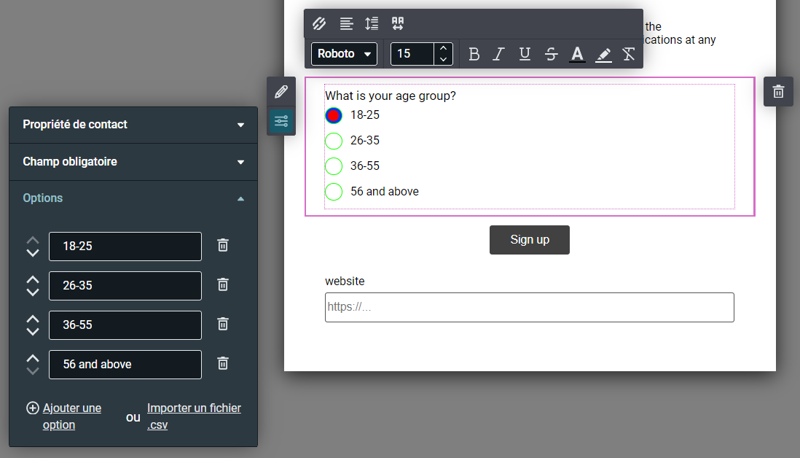Open the block settings sliders icon
This screenshot has width=800, height=458.
(281, 122)
